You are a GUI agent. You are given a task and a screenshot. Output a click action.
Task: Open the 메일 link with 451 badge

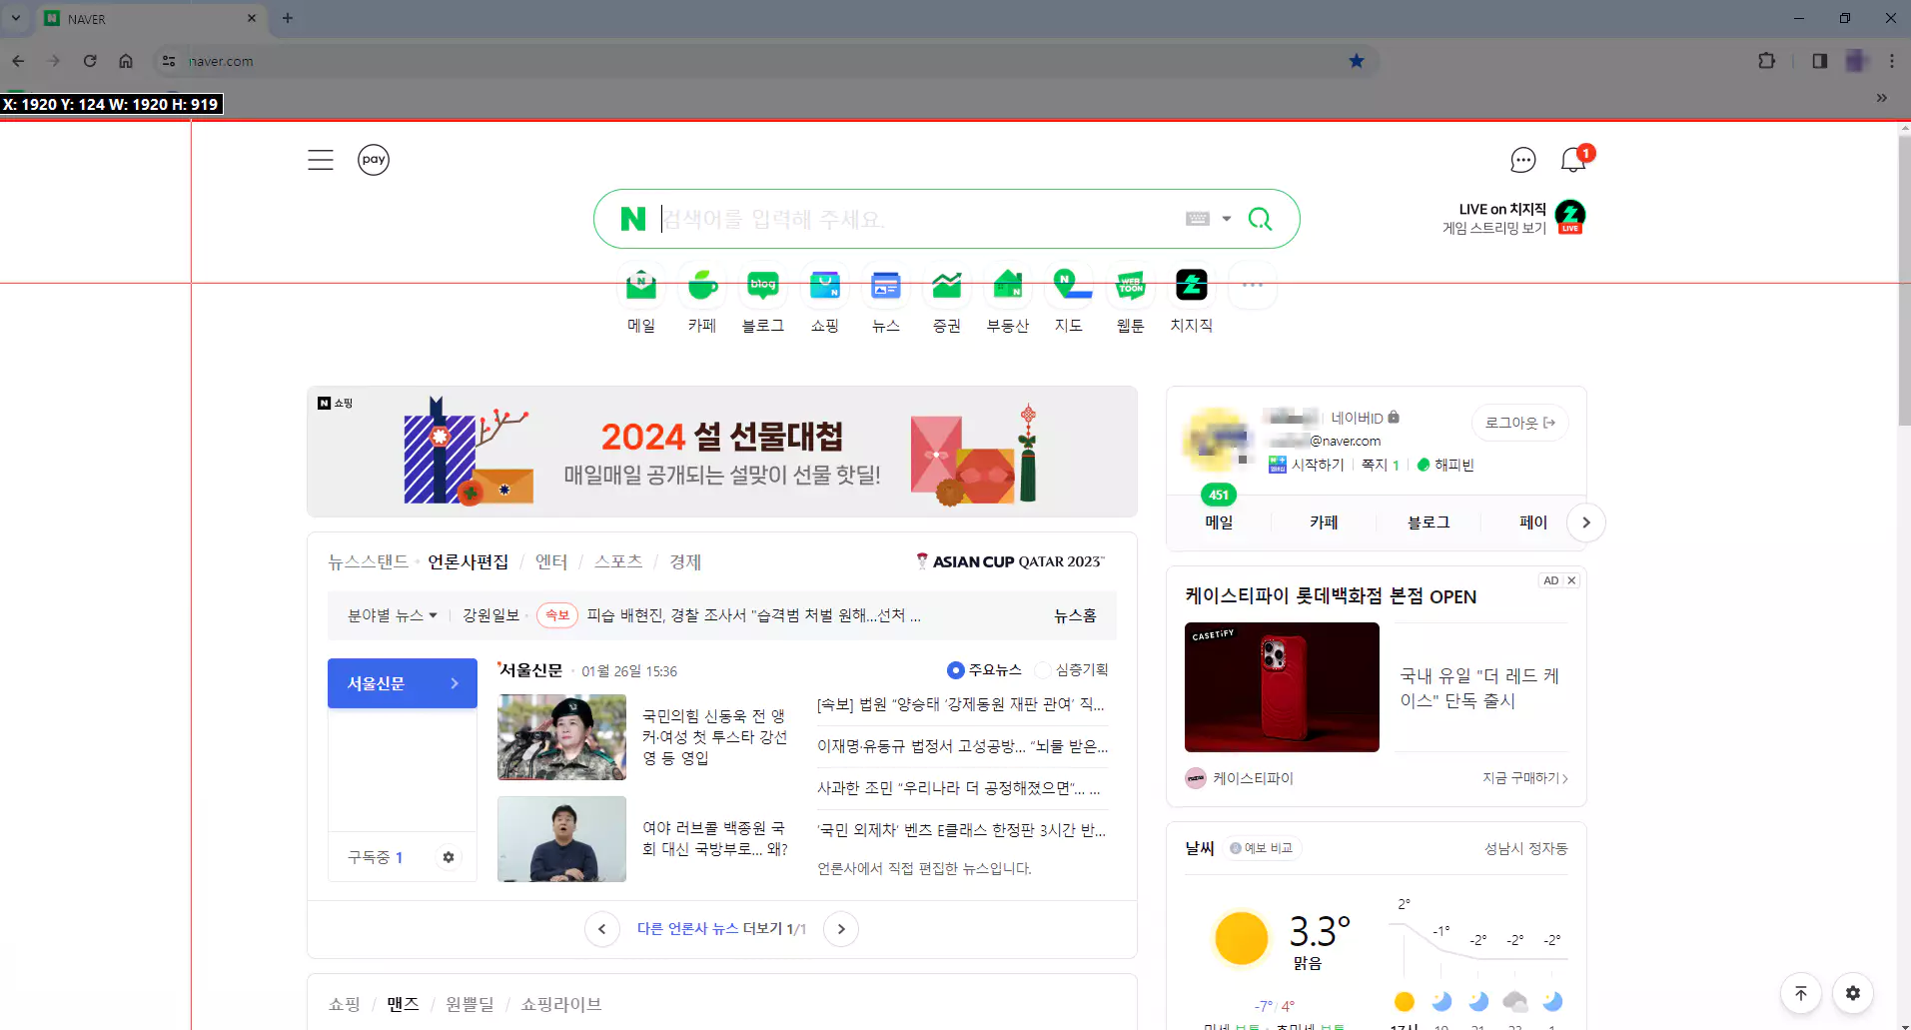(1219, 522)
